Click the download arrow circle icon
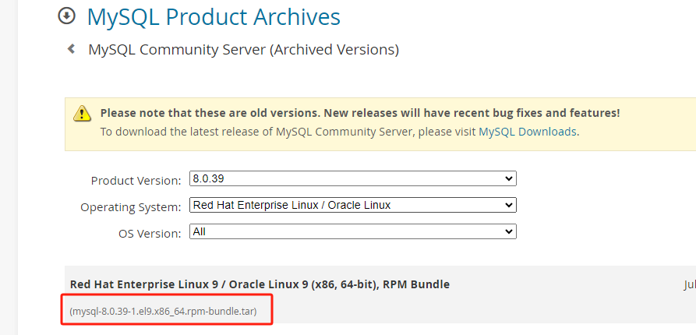696x335 pixels. 68,16
